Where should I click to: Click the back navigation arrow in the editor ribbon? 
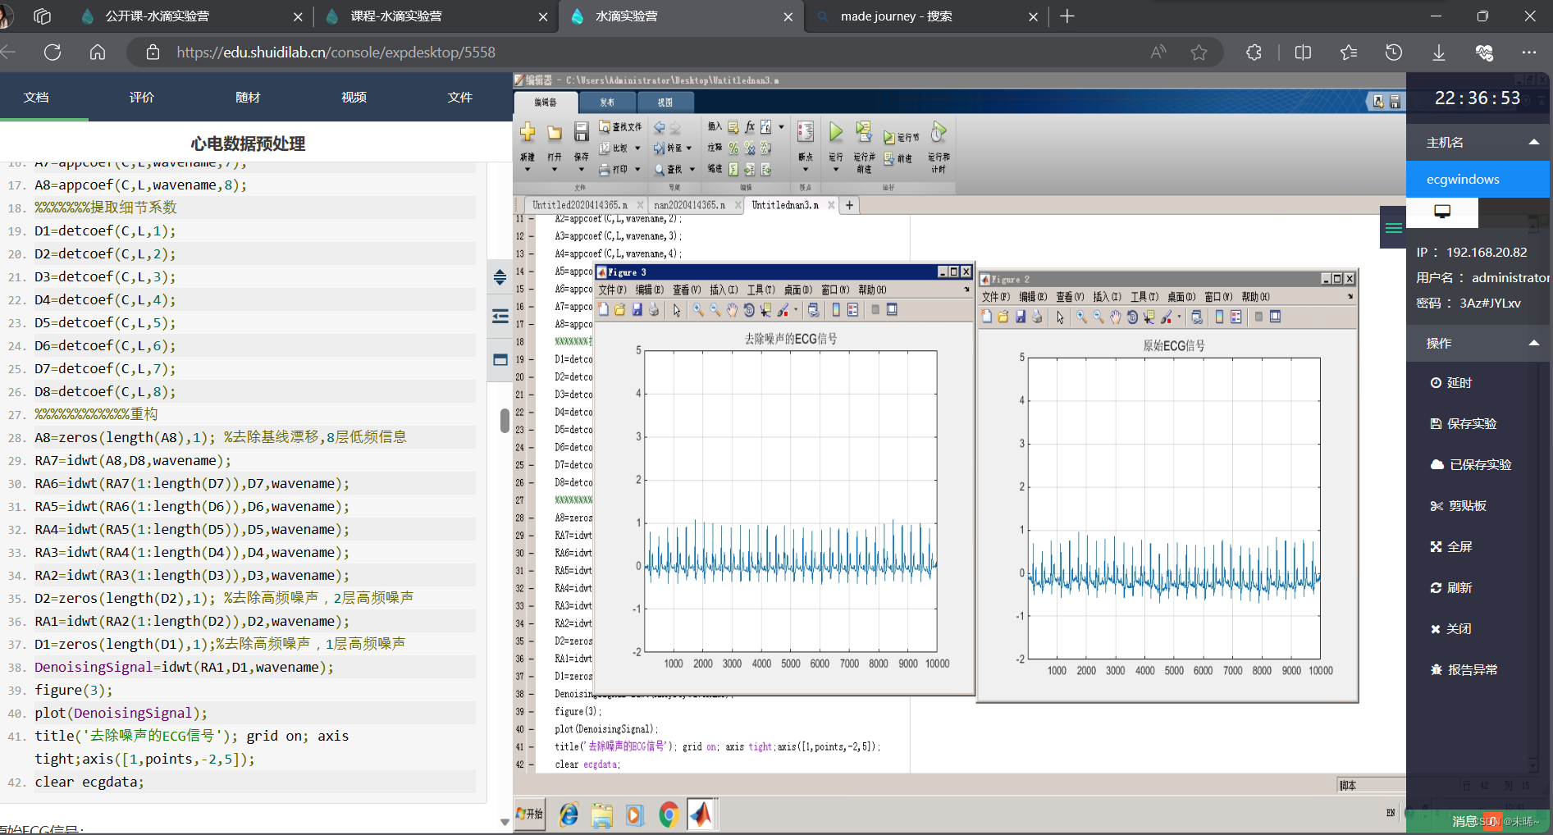pos(659,127)
